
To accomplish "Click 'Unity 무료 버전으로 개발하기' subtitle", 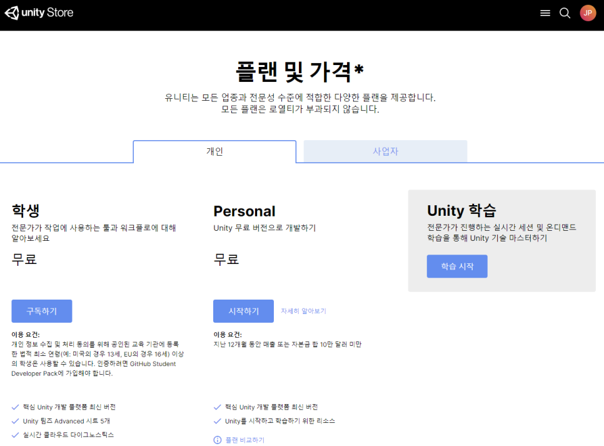I will [264, 228].
